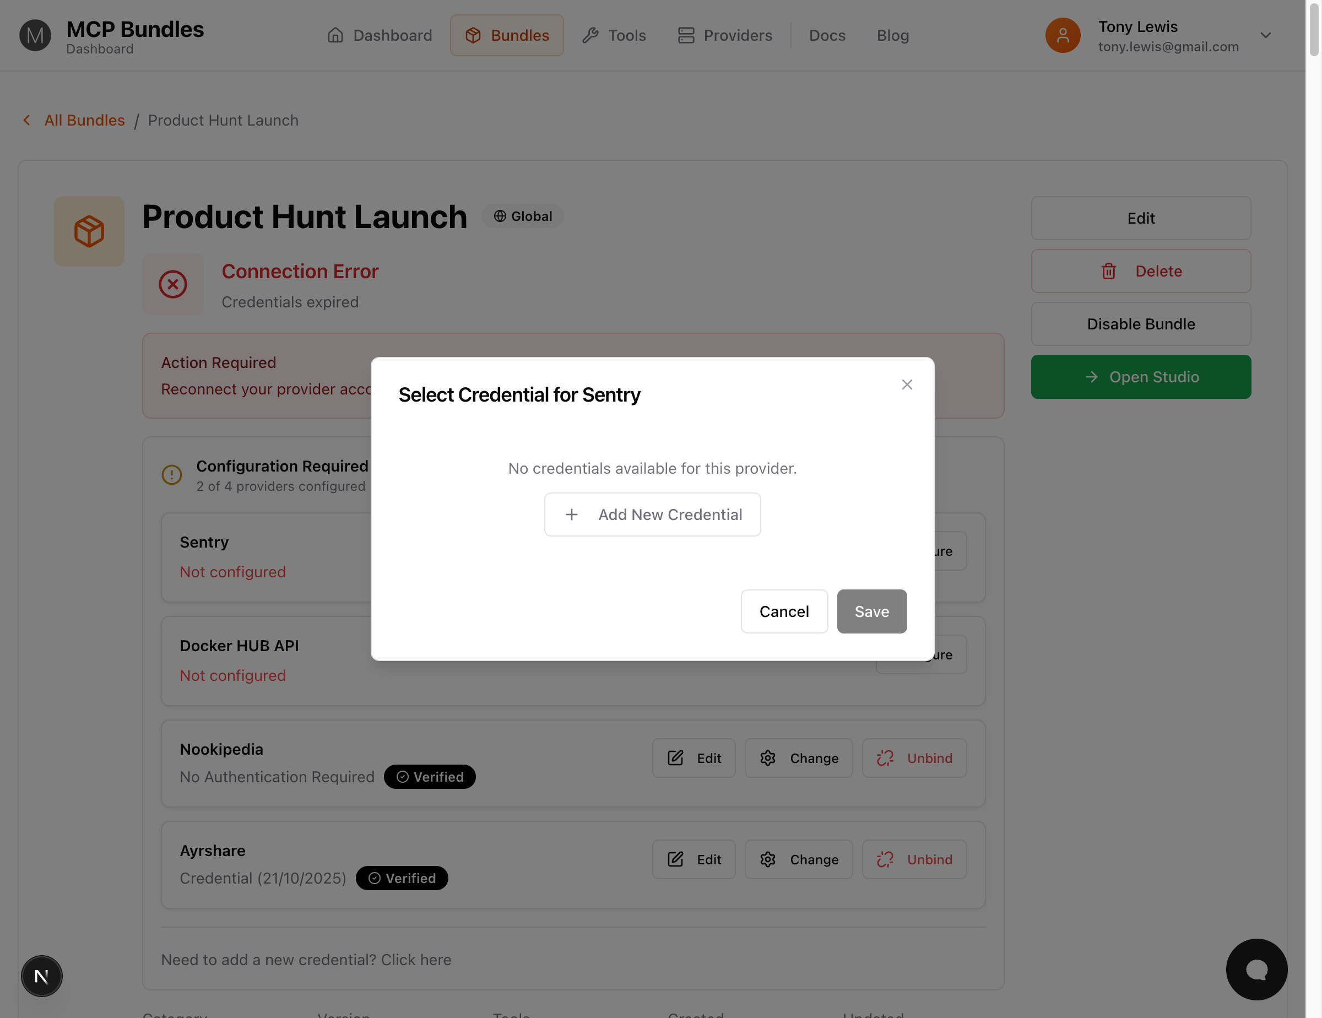This screenshot has width=1322, height=1018.
Task: Open the Docs menu item
Action: [x=827, y=35]
